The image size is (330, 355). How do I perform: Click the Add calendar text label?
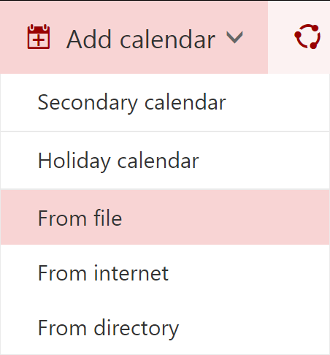pyautogui.click(x=141, y=39)
